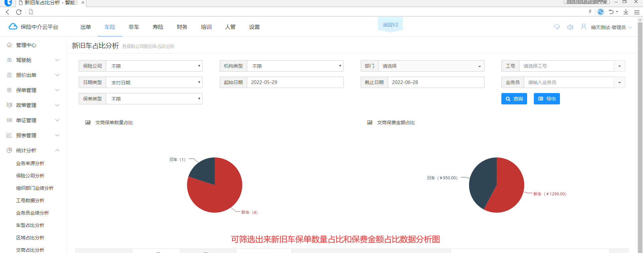The height and width of the screenshot is (253, 643).
Task: Open 保险公司分析 in sidebar
Action: point(30,176)
